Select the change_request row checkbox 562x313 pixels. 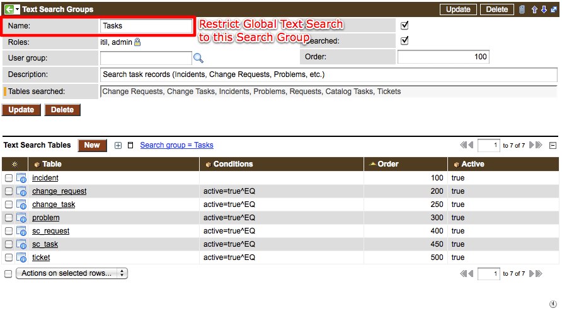click(9, 191)
